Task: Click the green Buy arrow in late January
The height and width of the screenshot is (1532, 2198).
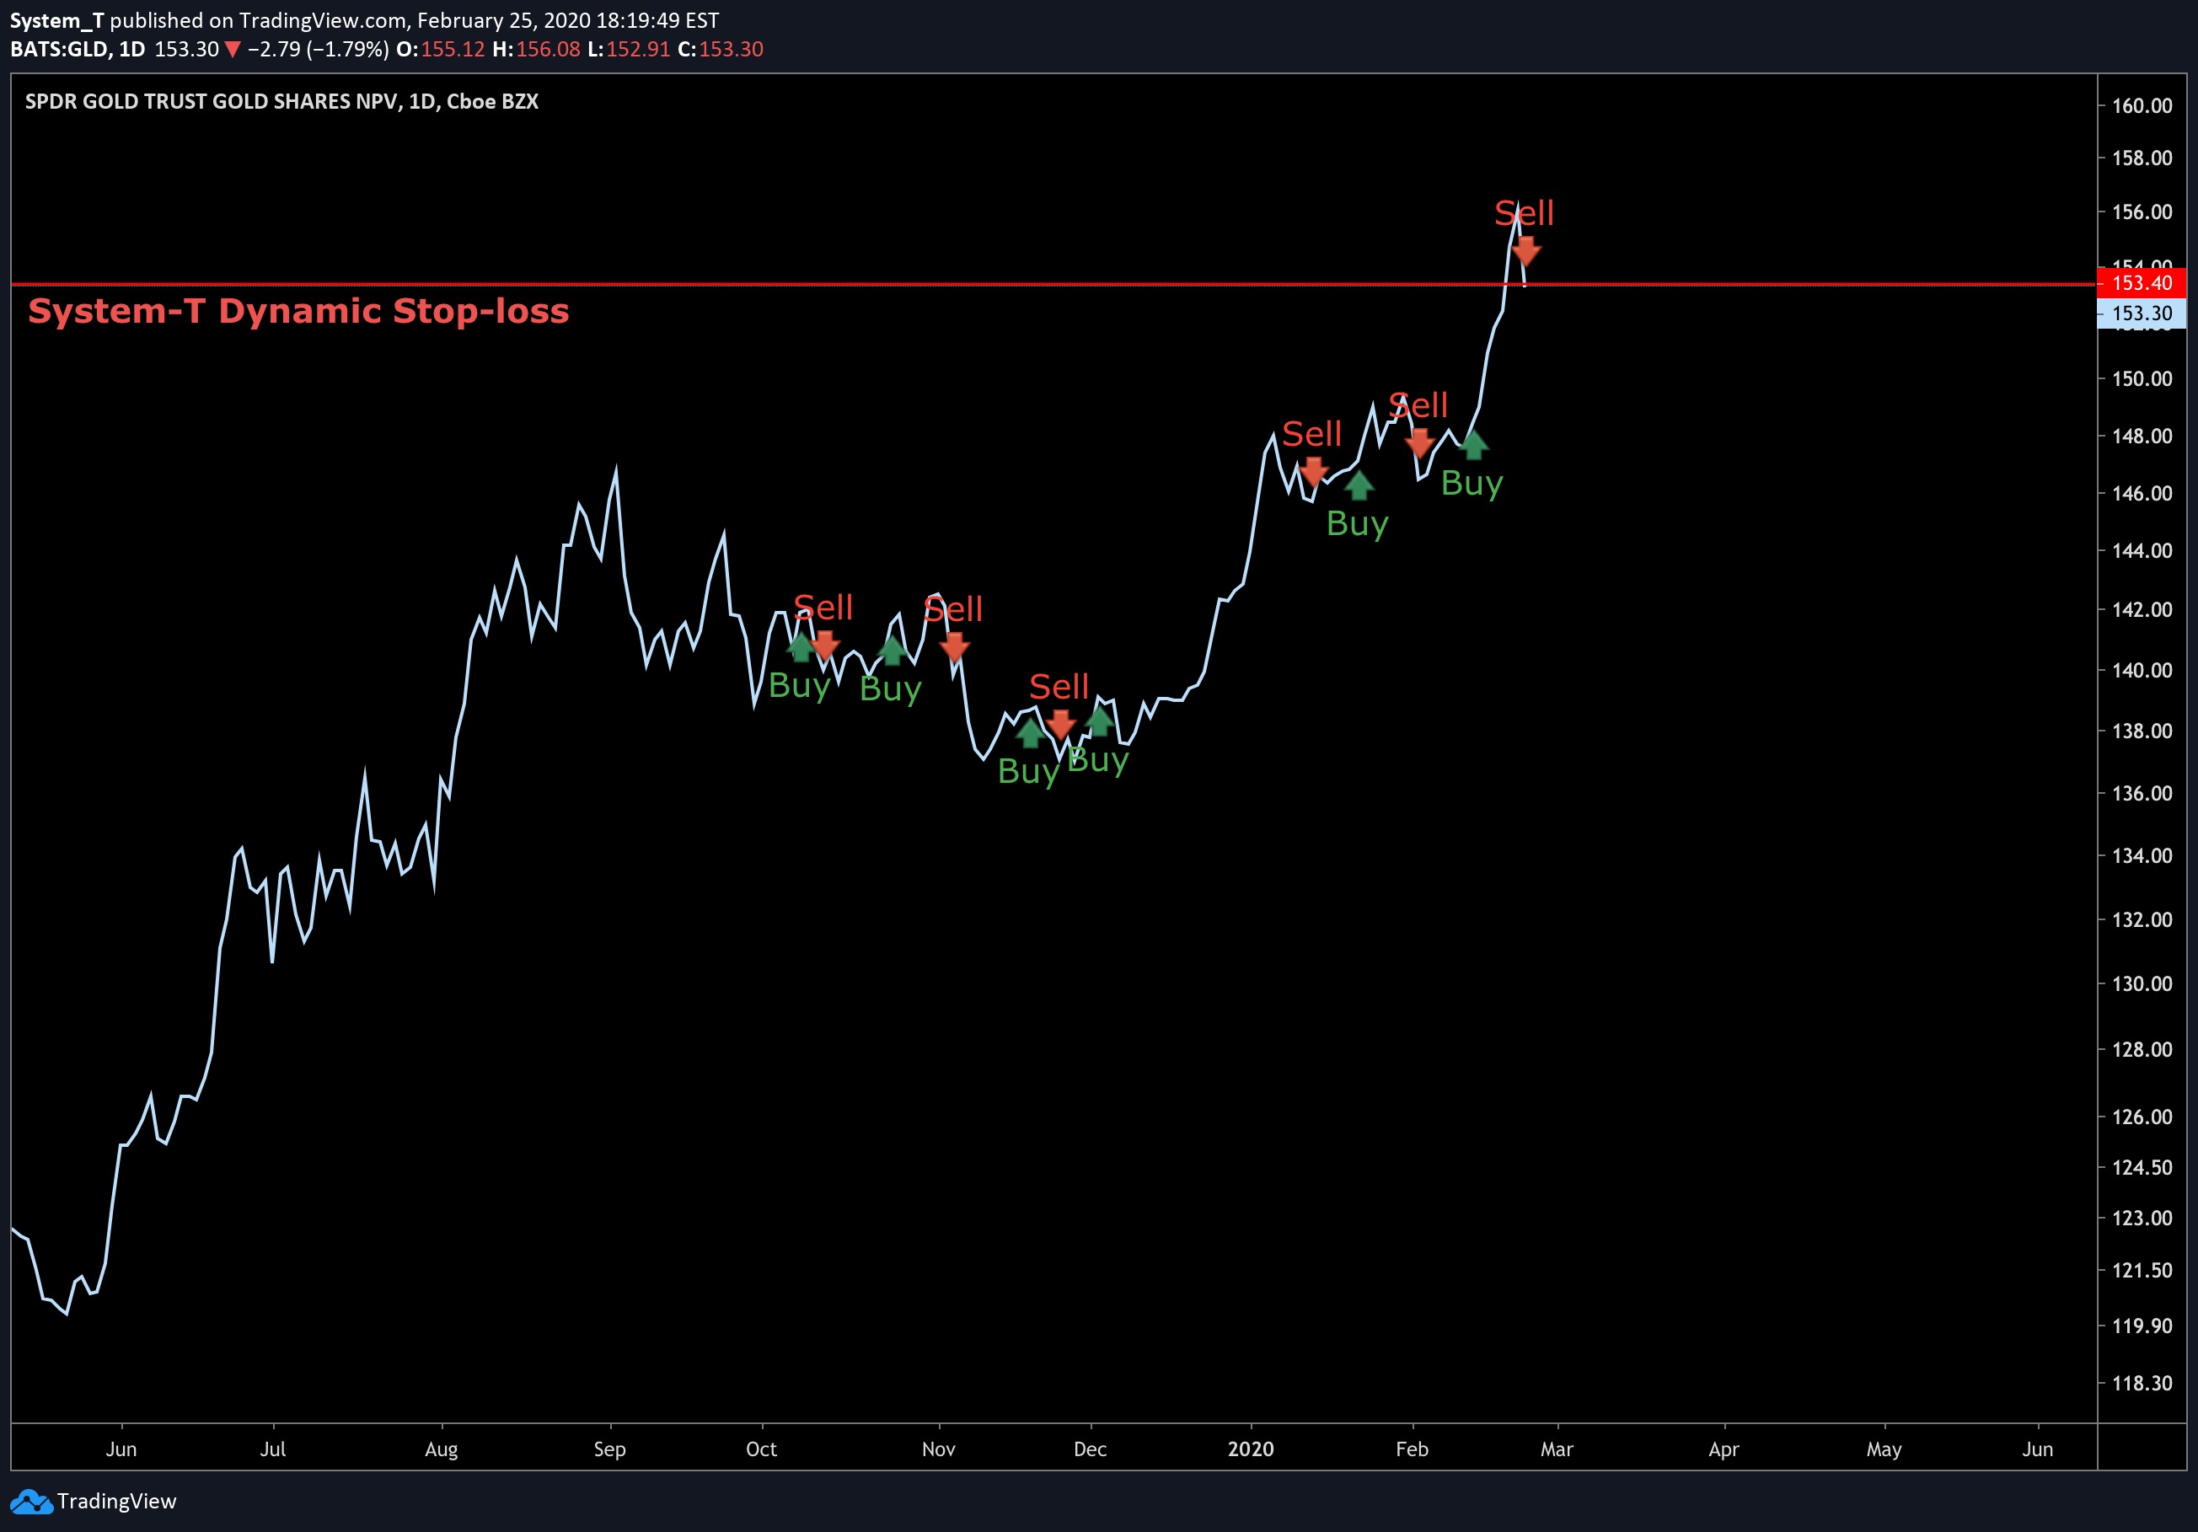Action: 1359,486
